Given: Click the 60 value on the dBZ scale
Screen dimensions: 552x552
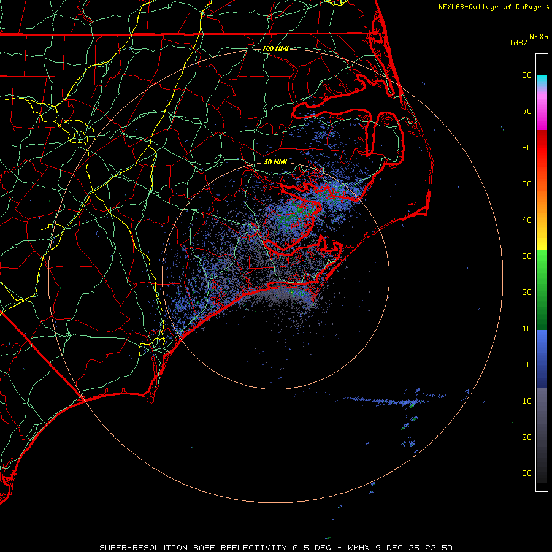Looking at the screenshot, I should point(527,147).
